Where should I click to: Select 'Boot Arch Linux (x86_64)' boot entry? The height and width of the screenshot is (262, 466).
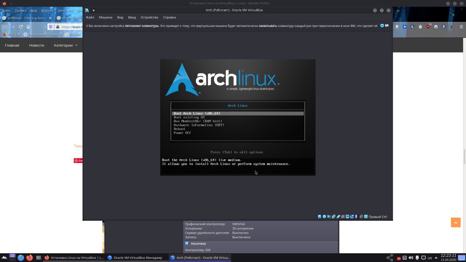pos(238,114)
